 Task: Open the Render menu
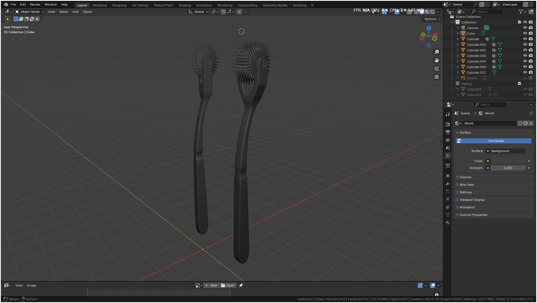coord(35,4)
